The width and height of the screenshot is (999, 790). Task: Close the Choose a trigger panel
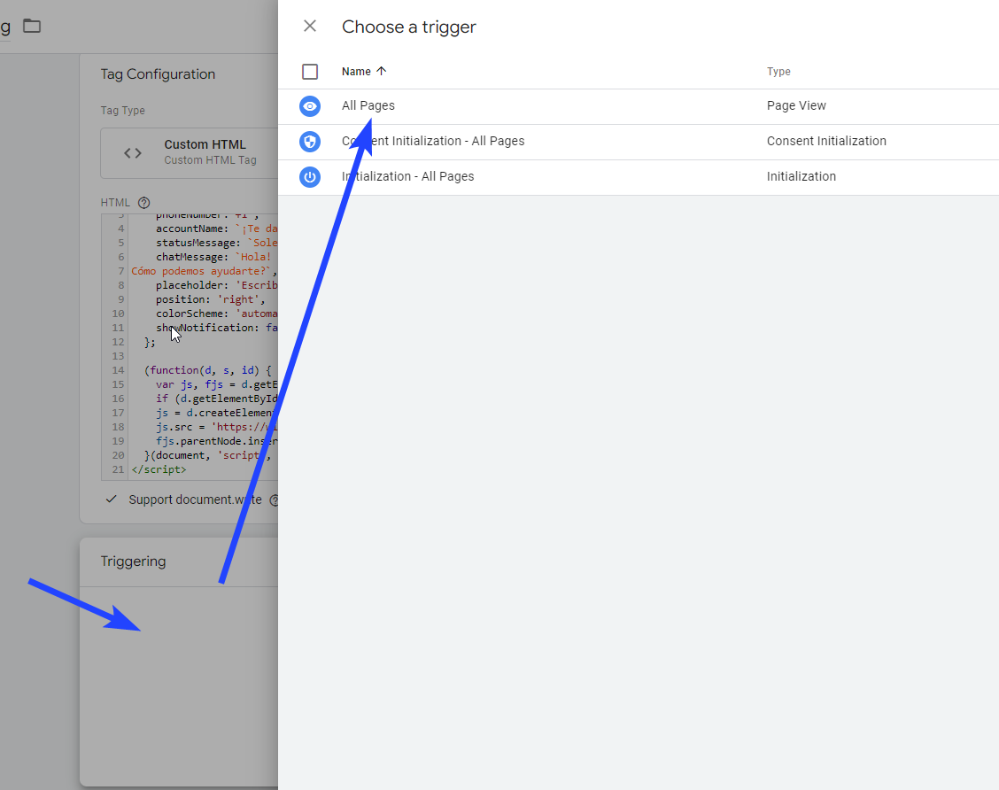click(x=310, y=26)
